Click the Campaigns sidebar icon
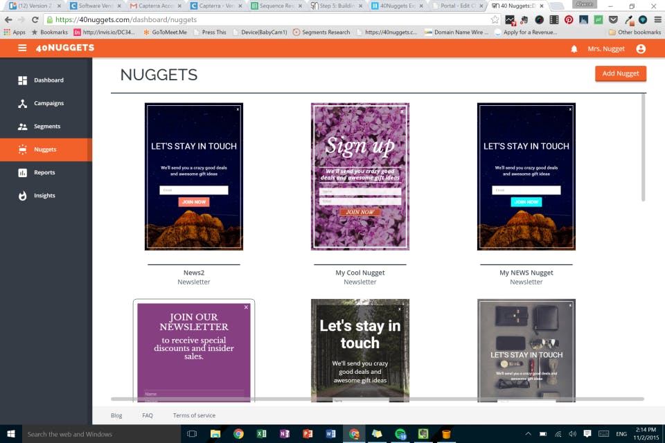This screenshot has width=665, height=443. pos(22,103)
